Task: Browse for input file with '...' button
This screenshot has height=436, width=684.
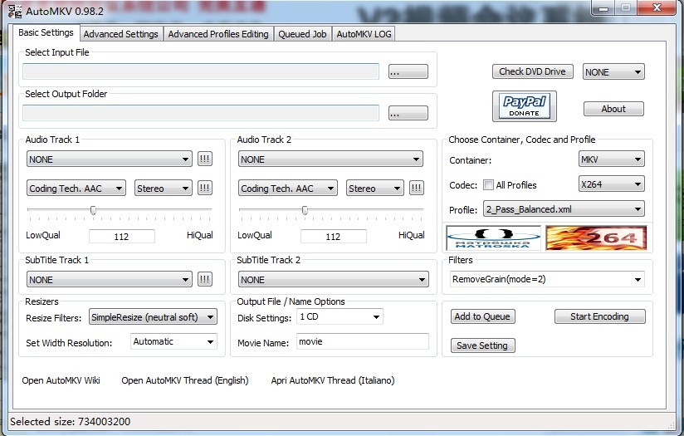Action: pos(408,72)
